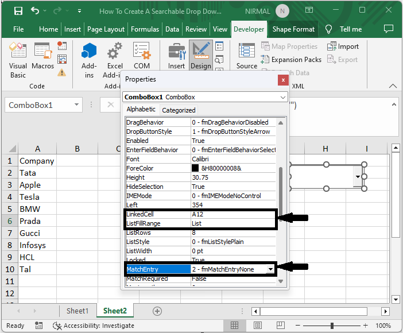Image resolution: width=403 pixels, height=333 pixels.
Task: Click the Save icon in title bar
Action: 18,11
